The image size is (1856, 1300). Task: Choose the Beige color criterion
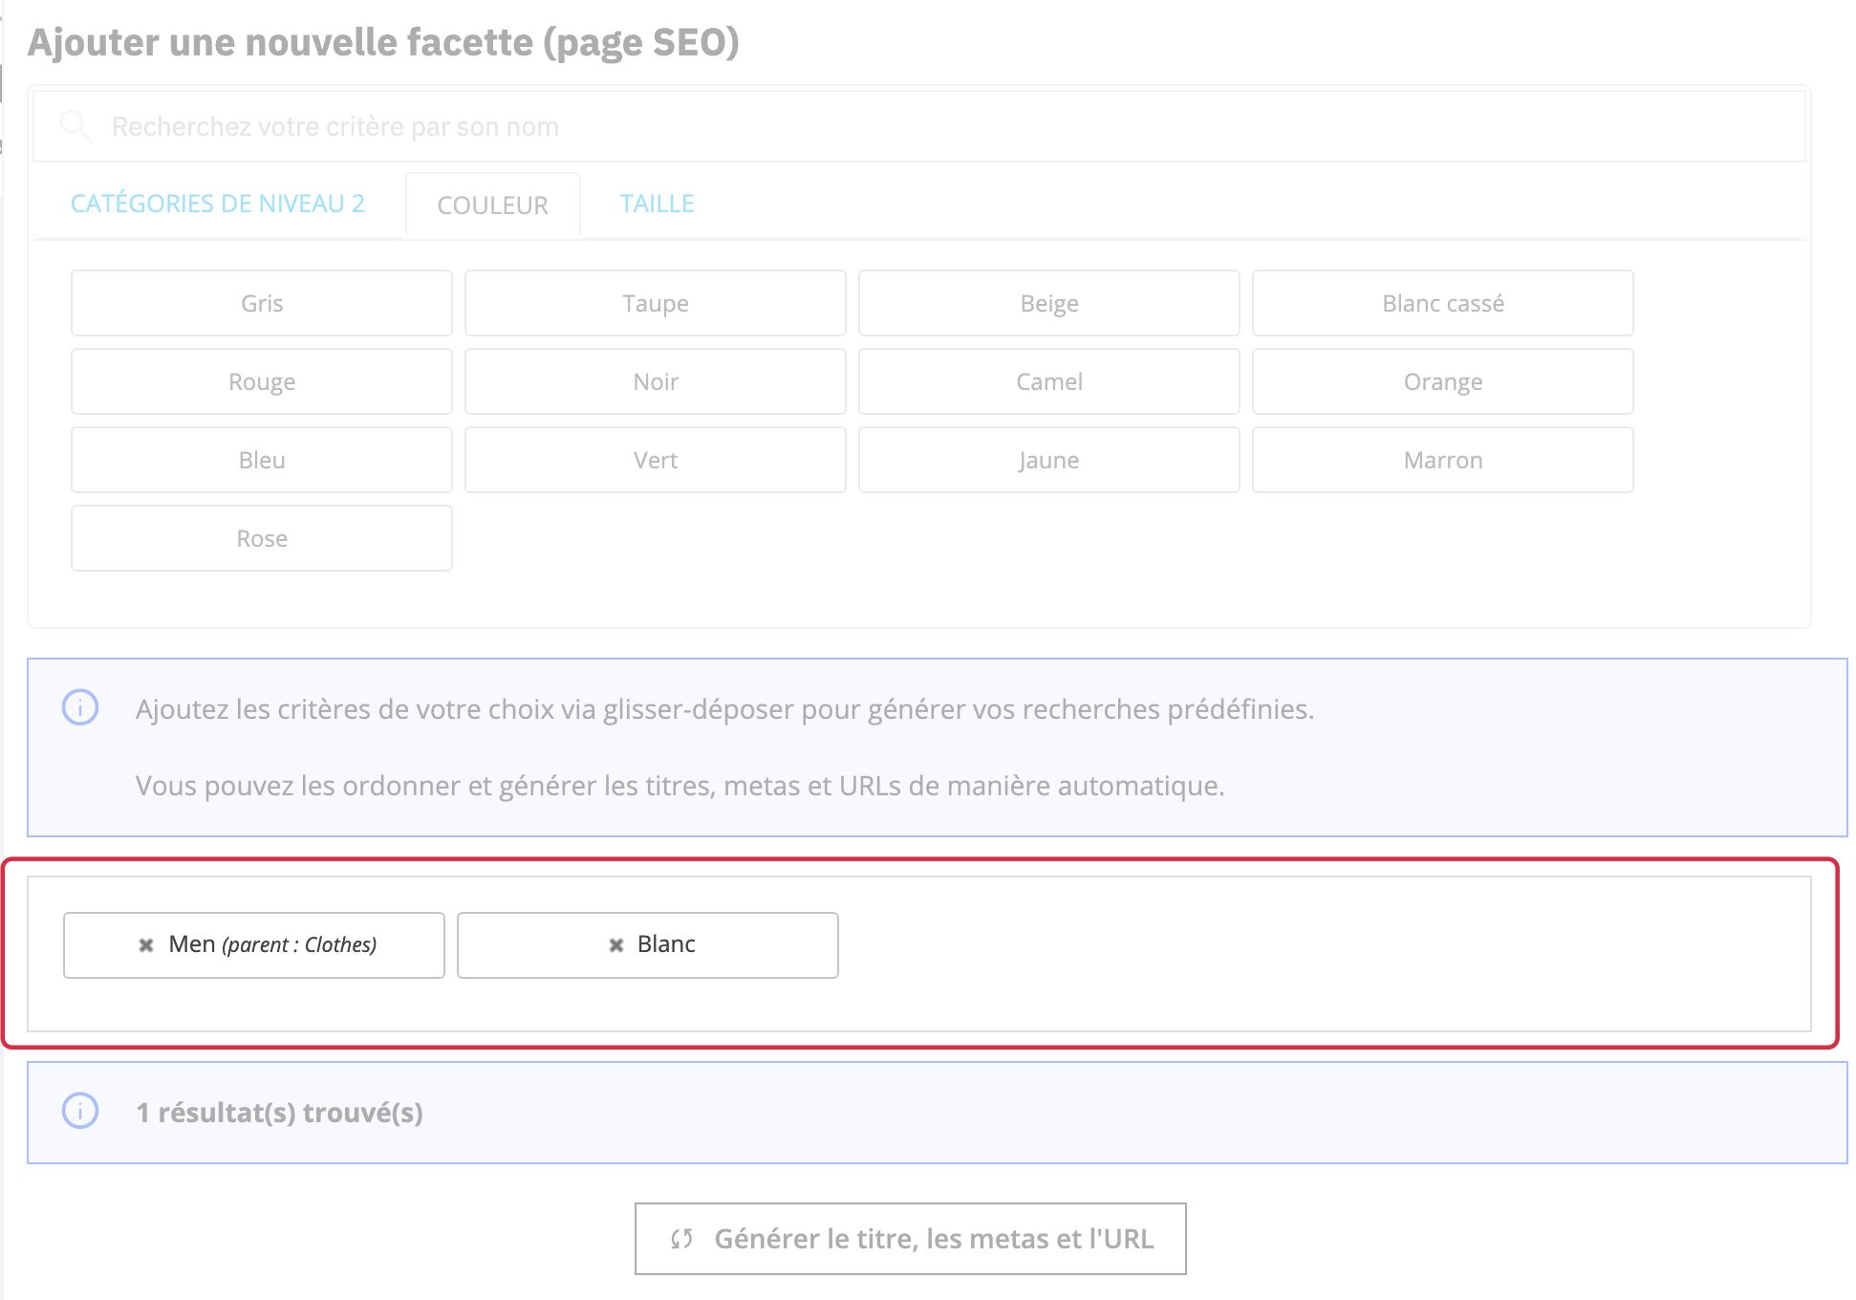(x=1049, y=303)
